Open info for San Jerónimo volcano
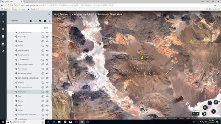The width and height of the screenshot is (221, 124). 43,73
